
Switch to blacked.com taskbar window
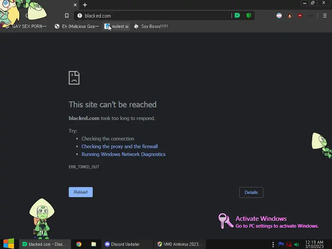[x=45, y=244]
